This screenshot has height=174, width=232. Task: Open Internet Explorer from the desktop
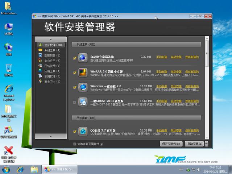pyautogui.click(x=9, y=91)
